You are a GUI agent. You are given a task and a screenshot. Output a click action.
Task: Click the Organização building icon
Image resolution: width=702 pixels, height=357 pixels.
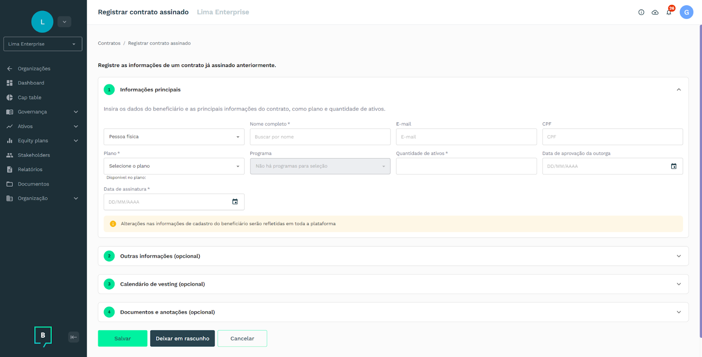click(x=10, y=198)
